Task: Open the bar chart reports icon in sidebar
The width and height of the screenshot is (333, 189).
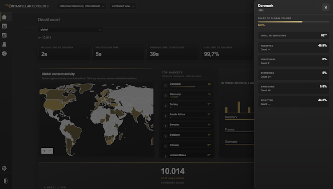Action: (x=4, y=26)
